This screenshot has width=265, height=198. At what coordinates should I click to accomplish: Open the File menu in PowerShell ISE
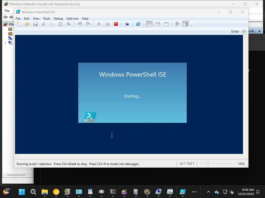(18, 19)
